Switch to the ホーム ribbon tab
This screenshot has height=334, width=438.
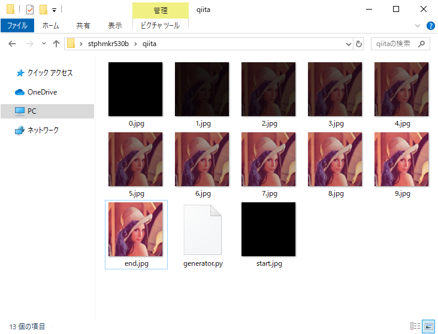pyautogui.click(x=50, y=26)
